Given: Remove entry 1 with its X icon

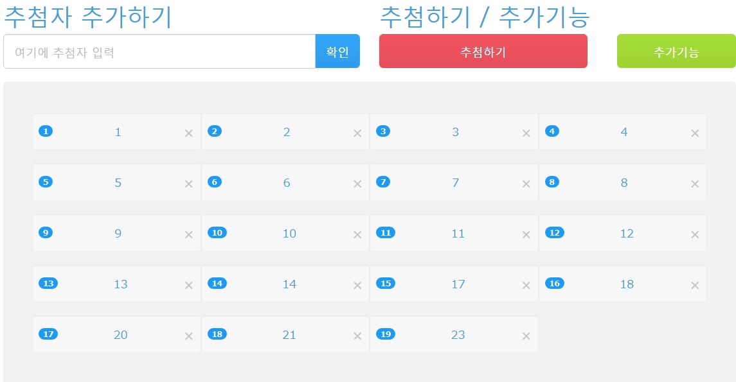Looking at the screenshot, I should click(189, 134).
